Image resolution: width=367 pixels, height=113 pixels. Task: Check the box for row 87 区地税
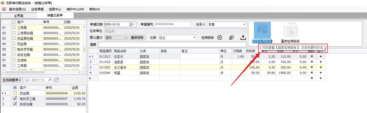(14, 60)
